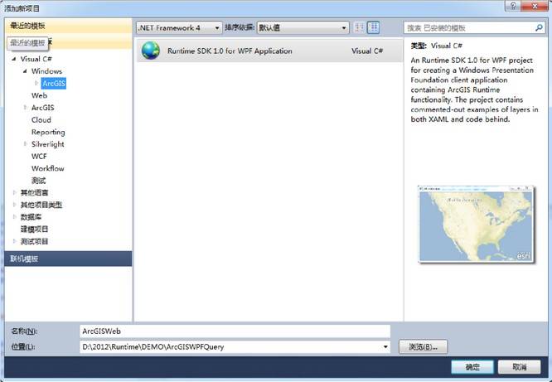Screen dimensions: 552x382
Task: Open the location path dropdown arrow
Action: click(x=385, y=347)
